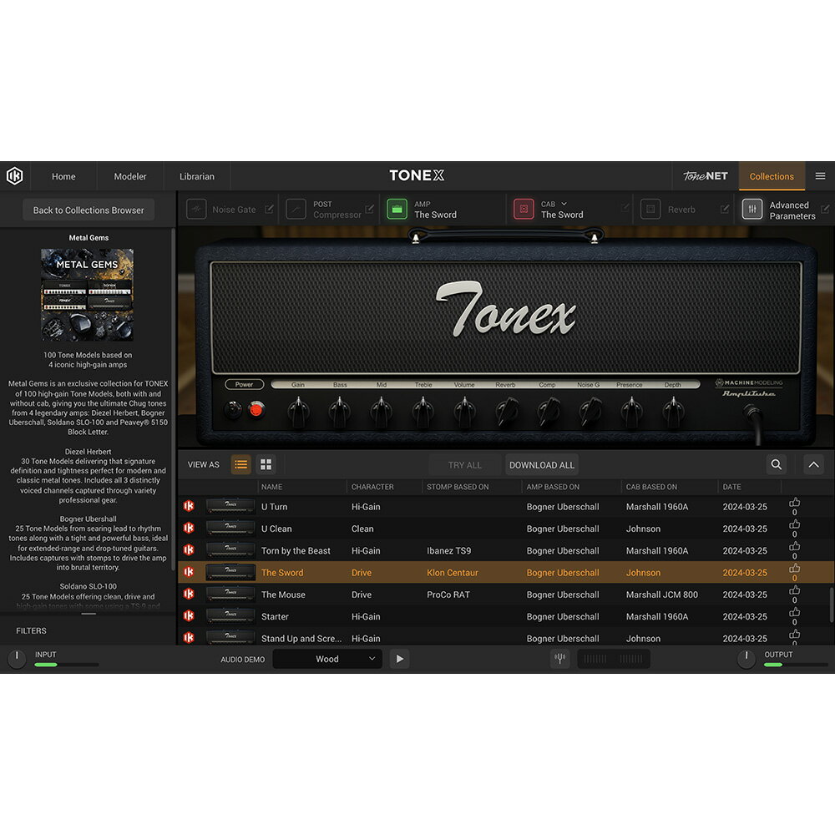Like the Torn by the Beast tone
Viewport: 835px width, 835px height.
click(795, 546)
